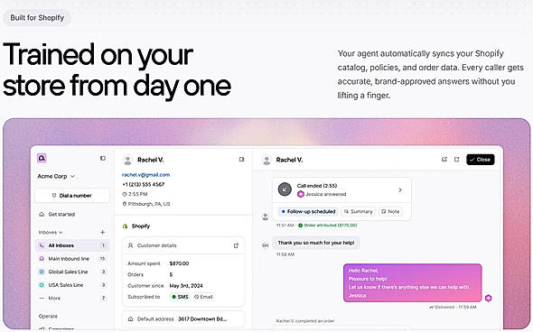The width and height of the screenshot is (533, 332).
Task: Click the incoming call arrow icon
Action: [285, 189]
